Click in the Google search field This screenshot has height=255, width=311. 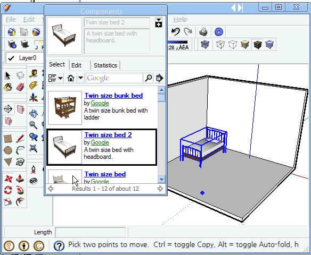114,78
